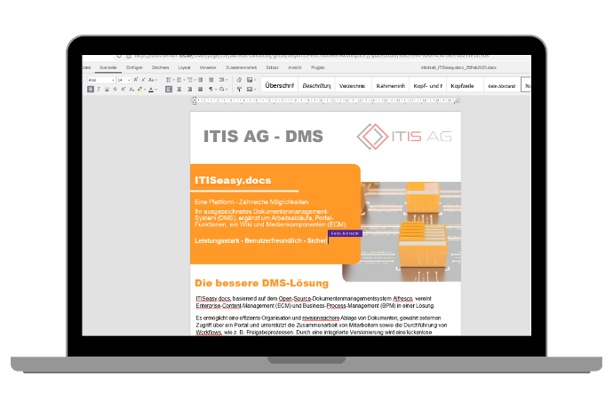This screenshot has height=408, width=613.
Task: Click the clear formatting eraser icon
Action: coord(239,80)
